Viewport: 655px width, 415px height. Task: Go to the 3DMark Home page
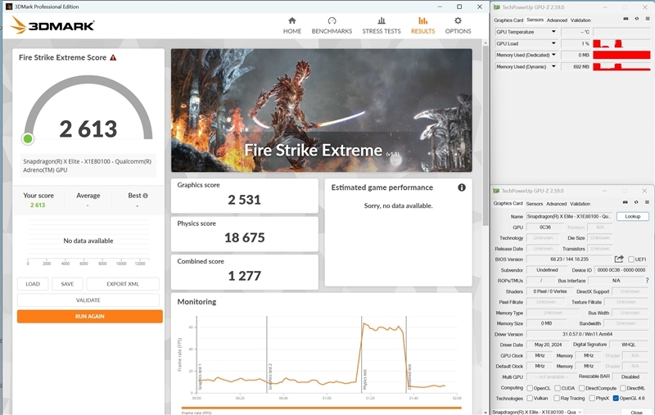click(x=292, y=25)
